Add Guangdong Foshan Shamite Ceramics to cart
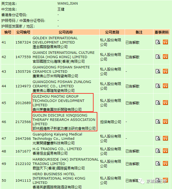This screenshot has width=172, height=189. [165, 71]
